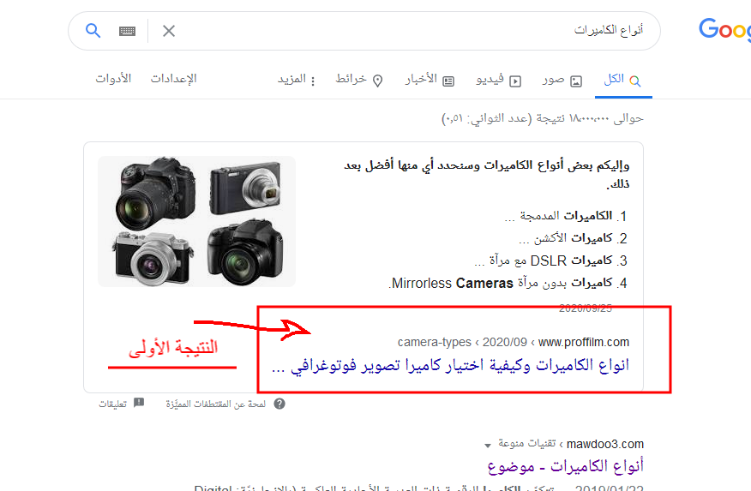Image resolution: width=751 pixels, height=491 pixels.
Task: Switch to the خرائط tab
Action: tap(359, 80)
